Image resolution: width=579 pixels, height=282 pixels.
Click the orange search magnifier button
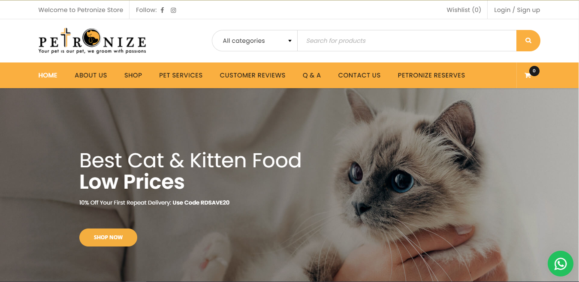point(528,41)
